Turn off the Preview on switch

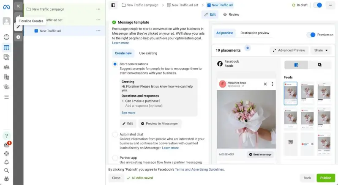pyautogui.click(x=311, y=35)
